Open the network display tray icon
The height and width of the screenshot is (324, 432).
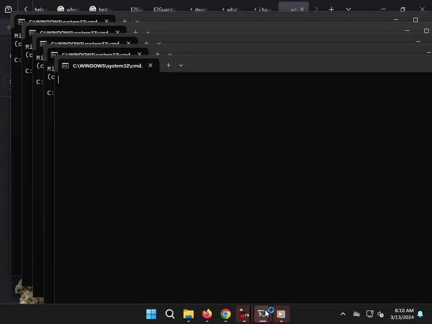coord(370,314)
